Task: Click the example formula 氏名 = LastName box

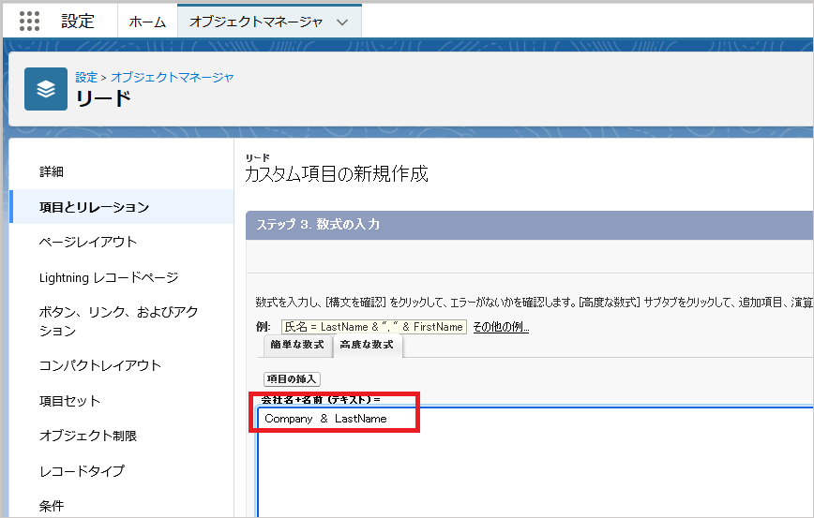Action: [374, 327]
